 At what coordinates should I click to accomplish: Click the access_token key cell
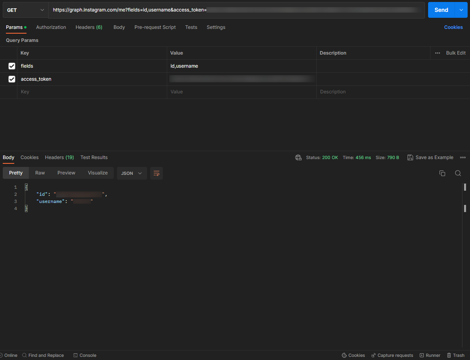pos(92,79)
